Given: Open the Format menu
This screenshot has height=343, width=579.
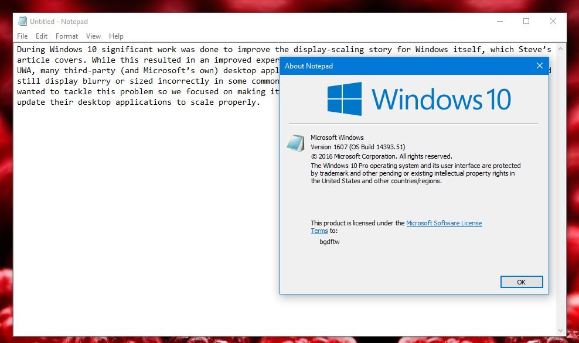Looking at the screenshot, I should (x=66, y=36).
